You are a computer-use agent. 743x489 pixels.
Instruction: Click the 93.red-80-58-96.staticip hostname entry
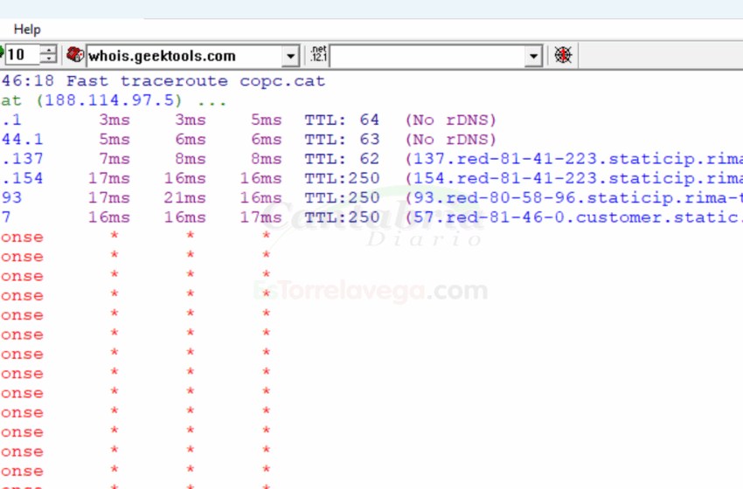click(573, 198)
